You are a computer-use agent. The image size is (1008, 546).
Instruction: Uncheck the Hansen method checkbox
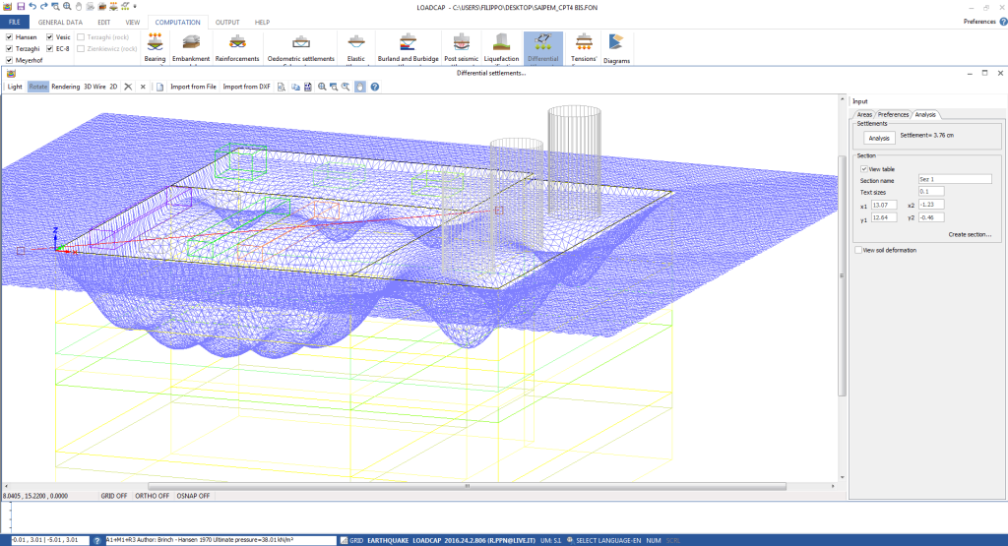10,36
